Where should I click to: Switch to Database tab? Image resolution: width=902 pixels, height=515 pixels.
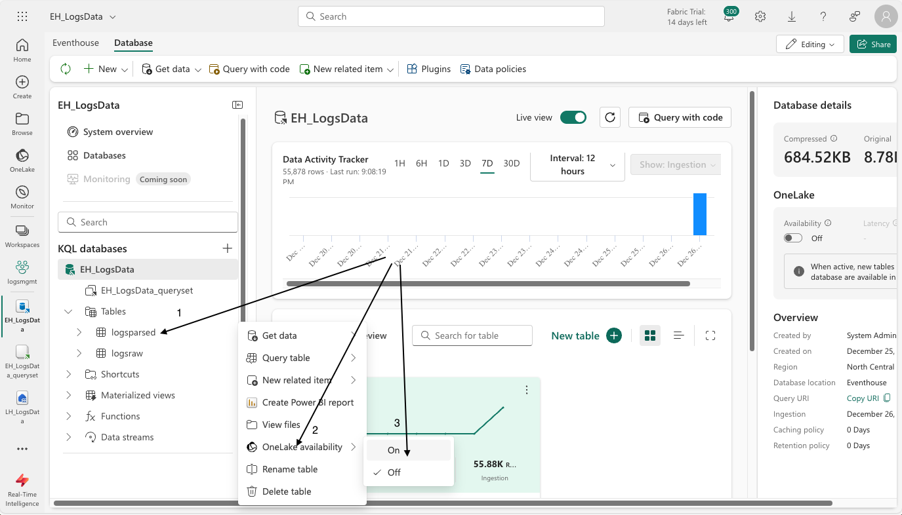133,43
